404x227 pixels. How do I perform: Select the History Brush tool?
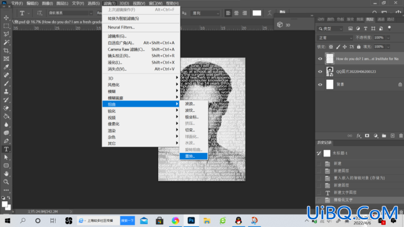click(x=6, y=100)
